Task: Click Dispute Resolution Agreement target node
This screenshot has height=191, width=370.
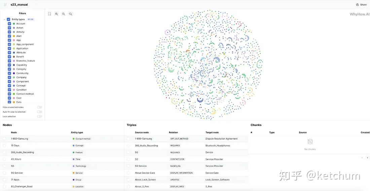Action: tap(222, 139)
